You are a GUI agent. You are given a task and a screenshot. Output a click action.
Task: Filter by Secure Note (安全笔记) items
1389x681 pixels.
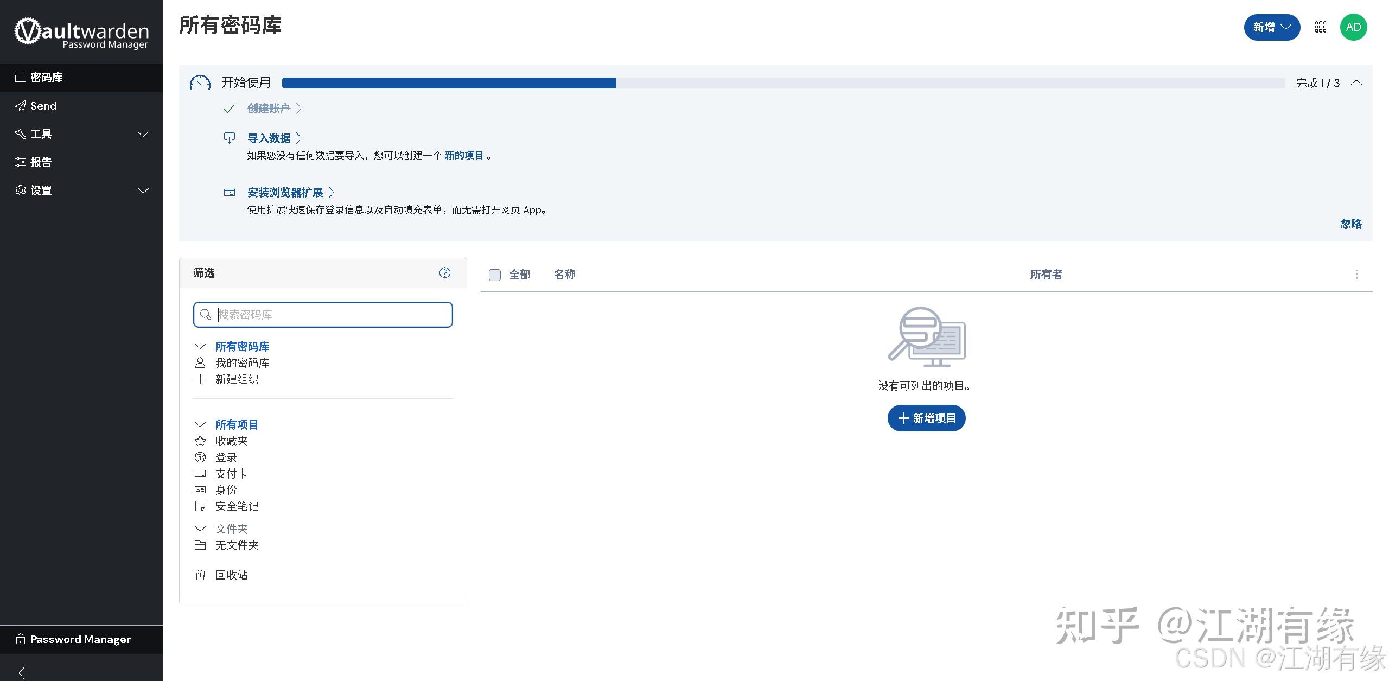pyautogui.click(x=237, y=506)
